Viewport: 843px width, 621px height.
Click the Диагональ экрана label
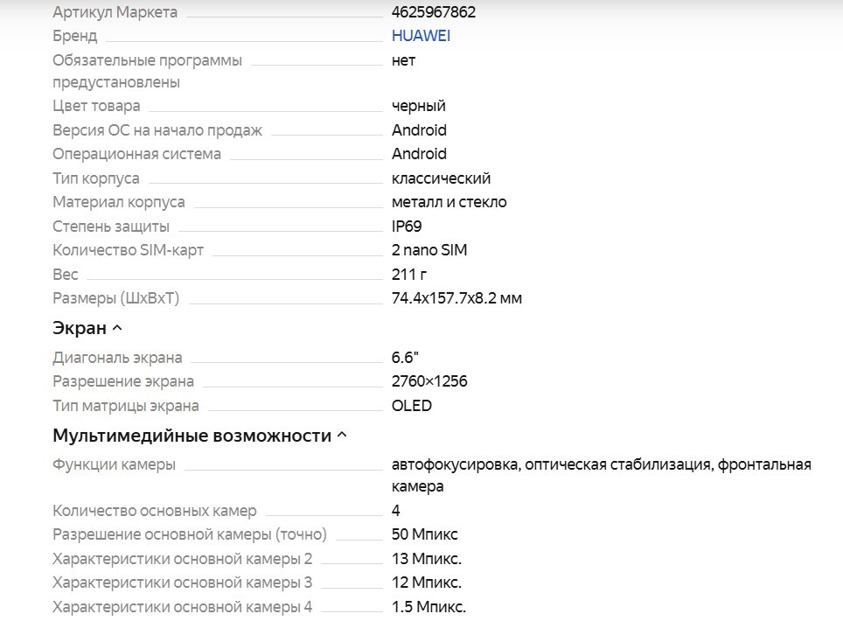117,357
